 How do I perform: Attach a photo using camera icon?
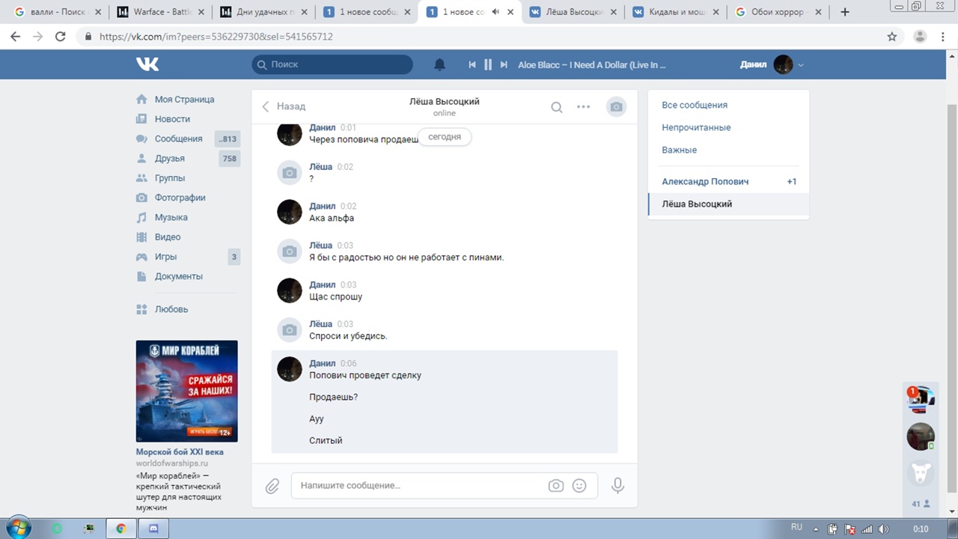pyautogui.click(x=555, y=486)
